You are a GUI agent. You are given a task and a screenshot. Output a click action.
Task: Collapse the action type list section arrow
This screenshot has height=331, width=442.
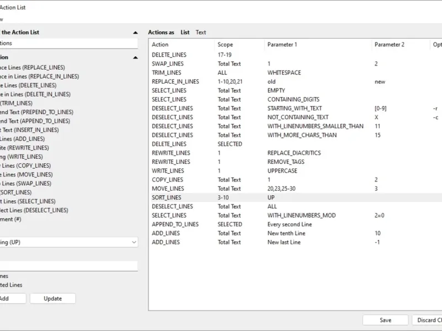(x=135, y=57)
